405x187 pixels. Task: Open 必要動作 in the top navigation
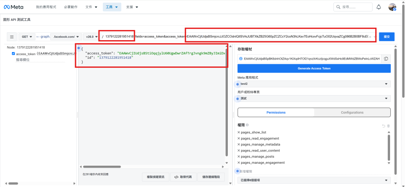71,7
